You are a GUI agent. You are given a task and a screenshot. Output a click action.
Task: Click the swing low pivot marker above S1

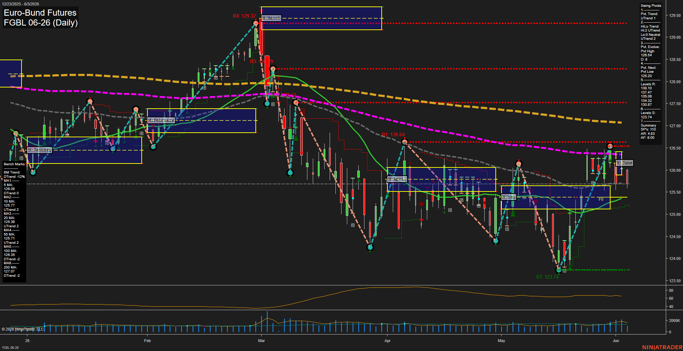[559, 270]
